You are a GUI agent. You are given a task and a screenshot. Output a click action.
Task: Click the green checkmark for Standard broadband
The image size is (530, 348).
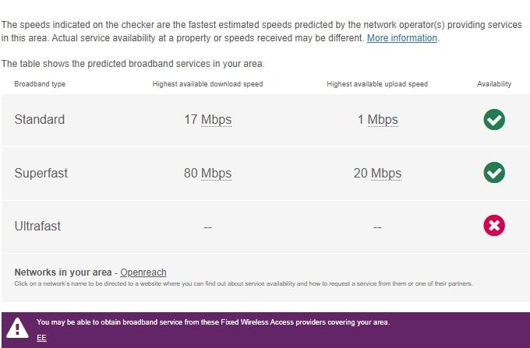click(494, 119)
